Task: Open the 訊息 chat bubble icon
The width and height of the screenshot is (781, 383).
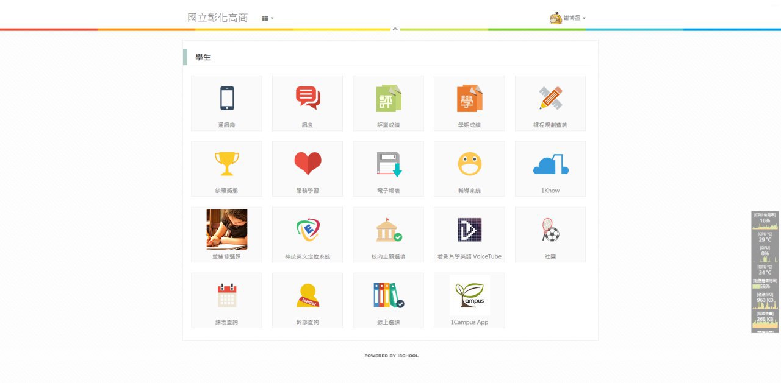Action: pos(308,99)
